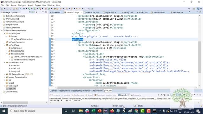The image size is (203, 114).
Task: Open the New dropdown arrow in toolbar
Action: click(5, 9)
